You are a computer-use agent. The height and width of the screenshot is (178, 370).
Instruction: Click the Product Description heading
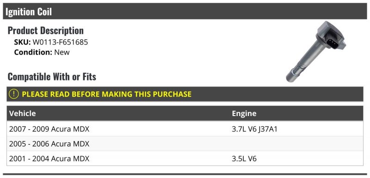point(45,31)
